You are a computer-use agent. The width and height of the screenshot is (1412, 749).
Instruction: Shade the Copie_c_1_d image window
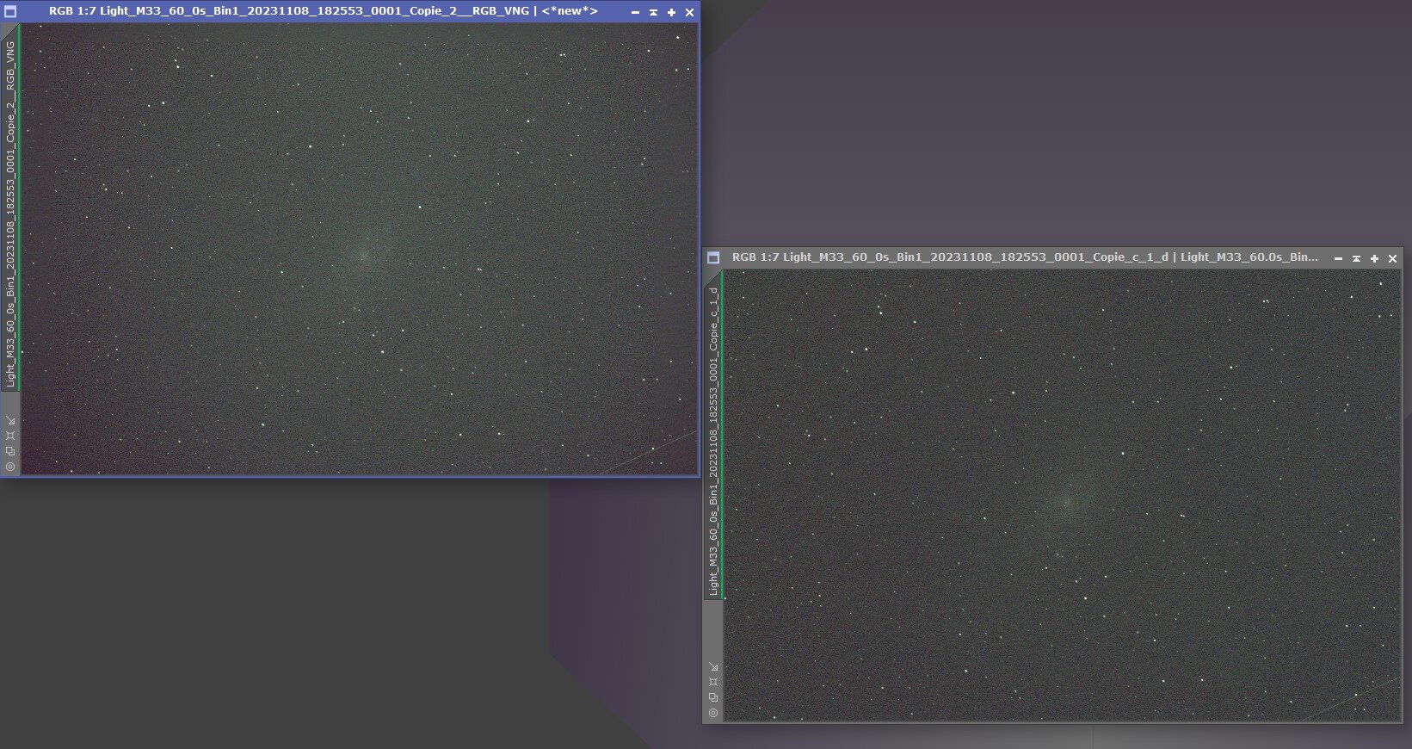1356,258
